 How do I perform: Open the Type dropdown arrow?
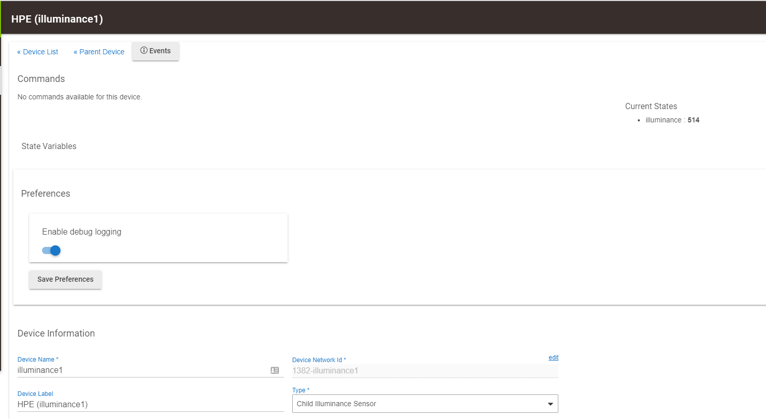click(x=550, y=404)
